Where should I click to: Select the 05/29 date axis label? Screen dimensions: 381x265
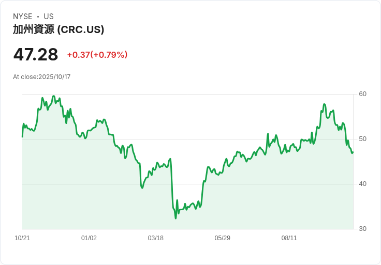tap(222, 238)
